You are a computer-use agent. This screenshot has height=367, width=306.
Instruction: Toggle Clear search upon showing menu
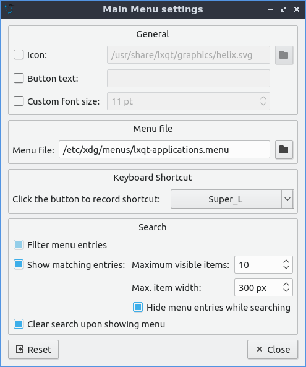click(19, 324)
